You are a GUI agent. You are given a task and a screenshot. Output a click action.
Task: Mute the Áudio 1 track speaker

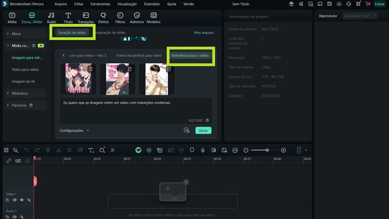coord(14,217)
